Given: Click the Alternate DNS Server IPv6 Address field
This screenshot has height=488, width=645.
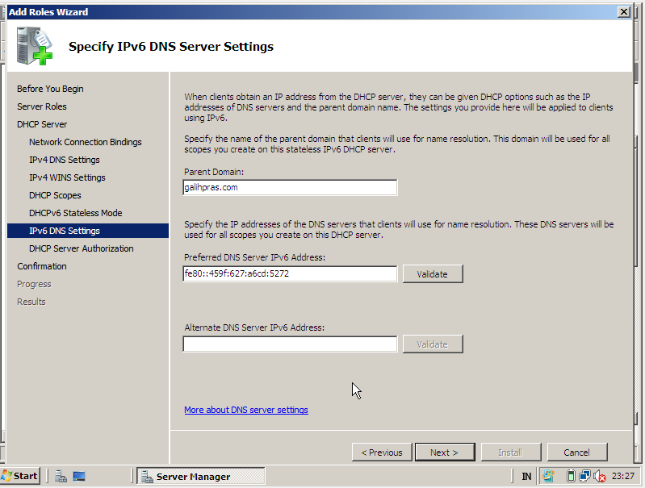Looking at the screenshot, I should pyautogui.click(x=290, y=344).
